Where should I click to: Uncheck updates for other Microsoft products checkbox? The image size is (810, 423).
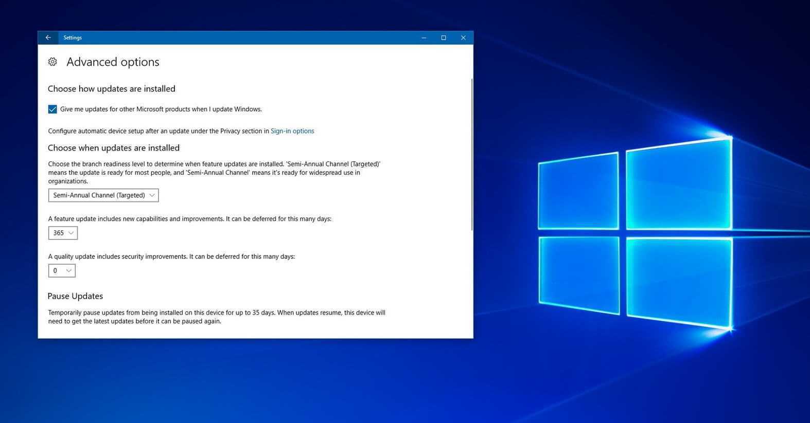pos(52,109)
